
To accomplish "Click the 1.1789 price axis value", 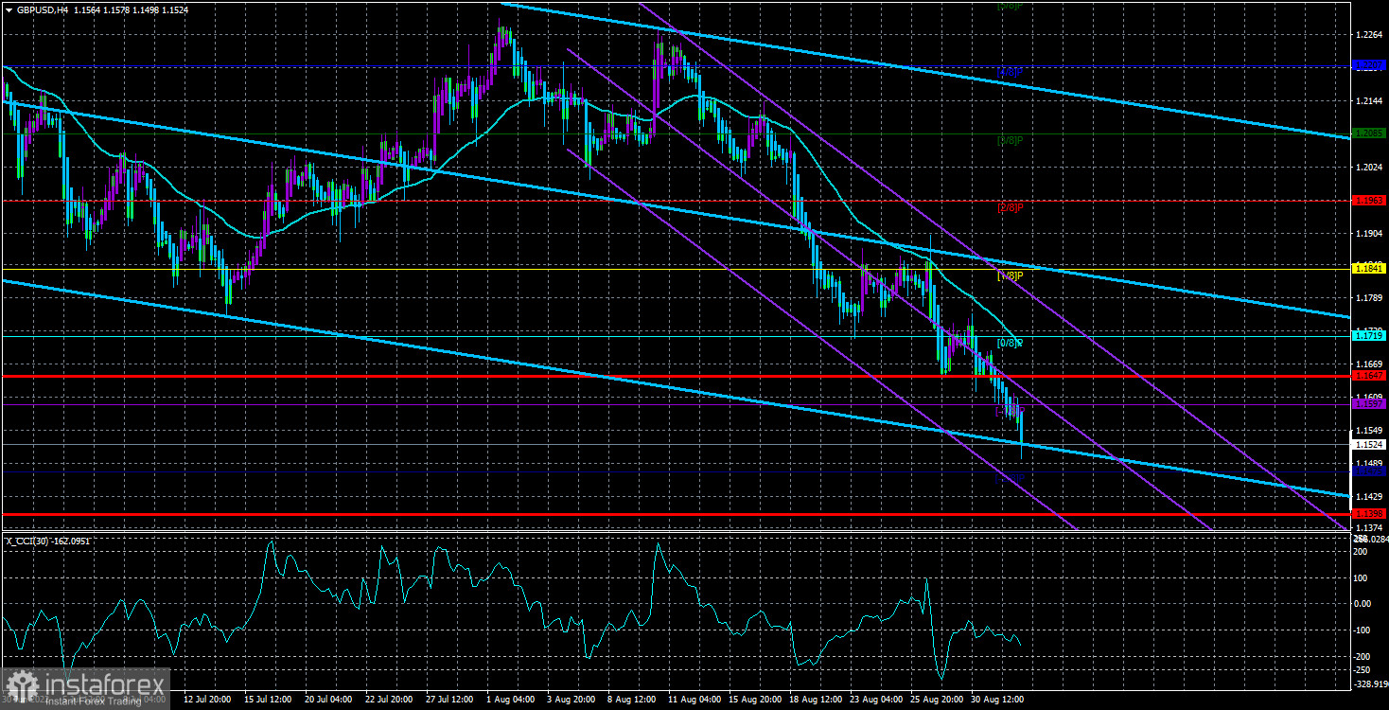I will [x=1370, y=298].
